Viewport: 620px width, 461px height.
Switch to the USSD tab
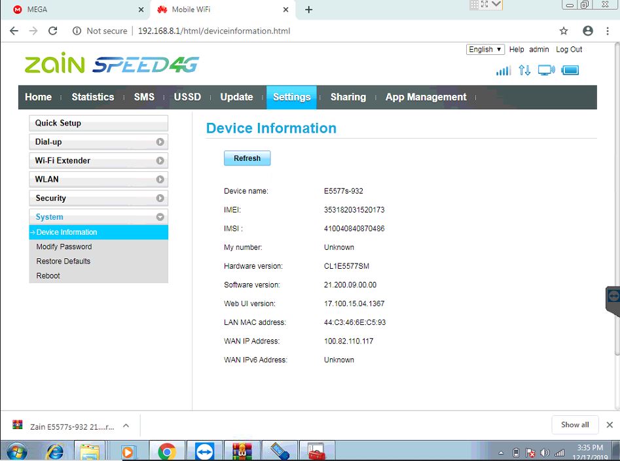pos(187,97)
